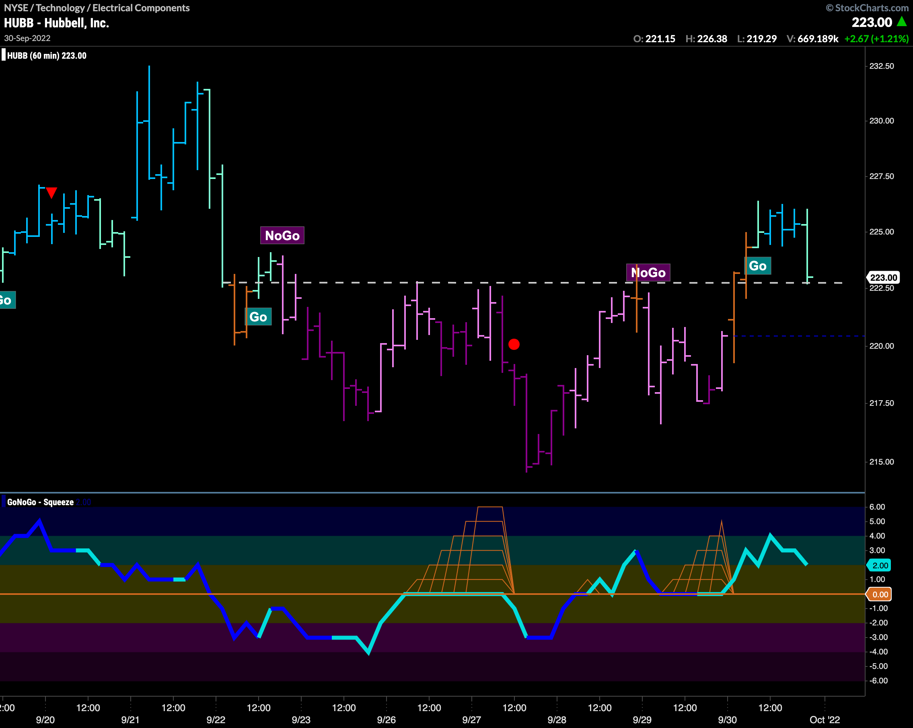
Task: Click the NoGo label near 9/22
Action: coord(282,235)
